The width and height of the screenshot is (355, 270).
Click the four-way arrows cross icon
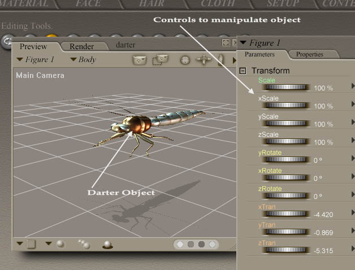click(x=204, y=60)
